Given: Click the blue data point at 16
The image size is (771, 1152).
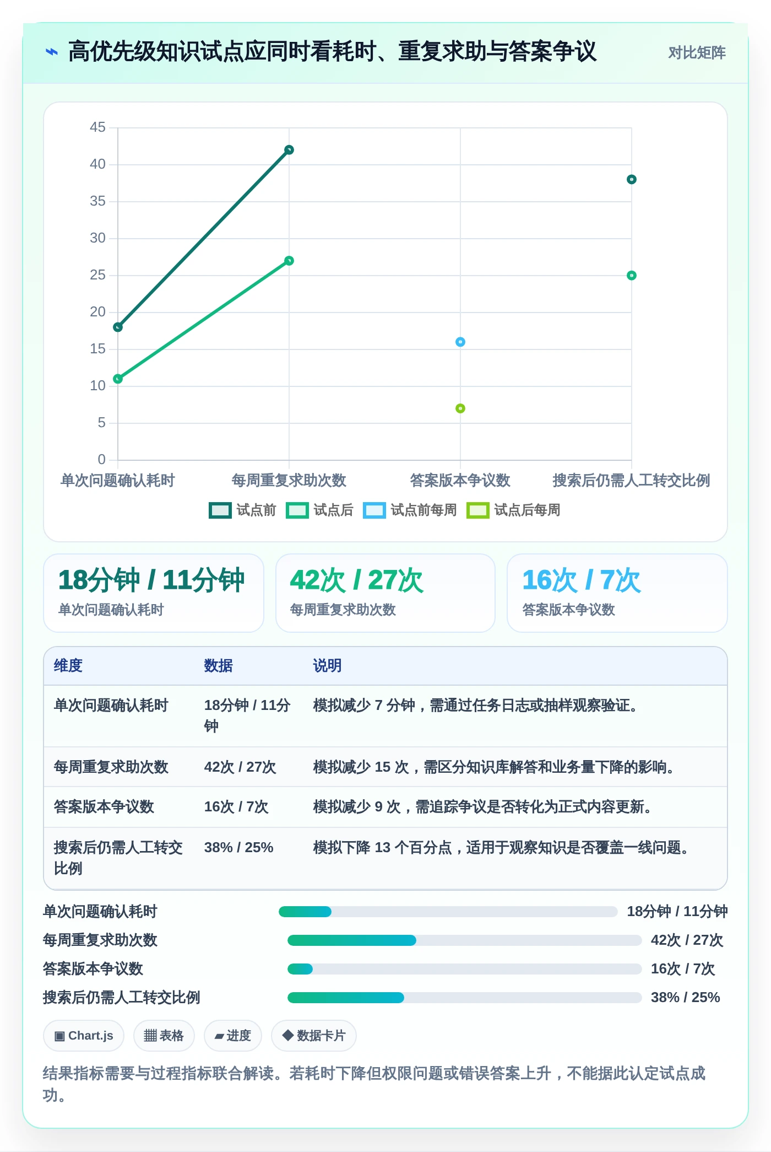Looking at the screenshot, I should click(460, 342).
